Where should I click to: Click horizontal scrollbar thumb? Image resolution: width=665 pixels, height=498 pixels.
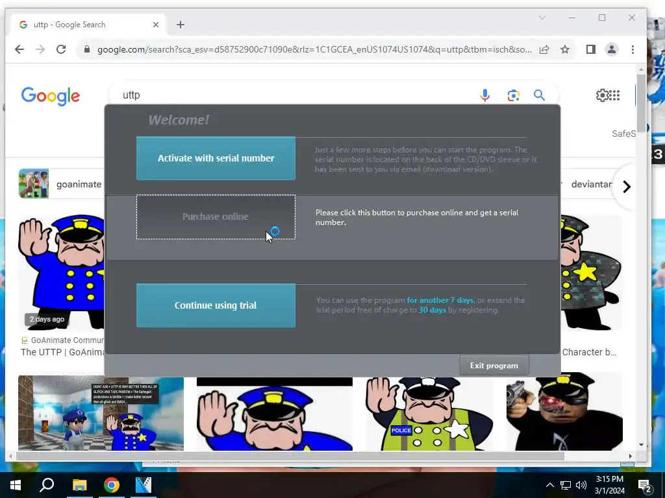pyautogui.click(x=290, y=456)
